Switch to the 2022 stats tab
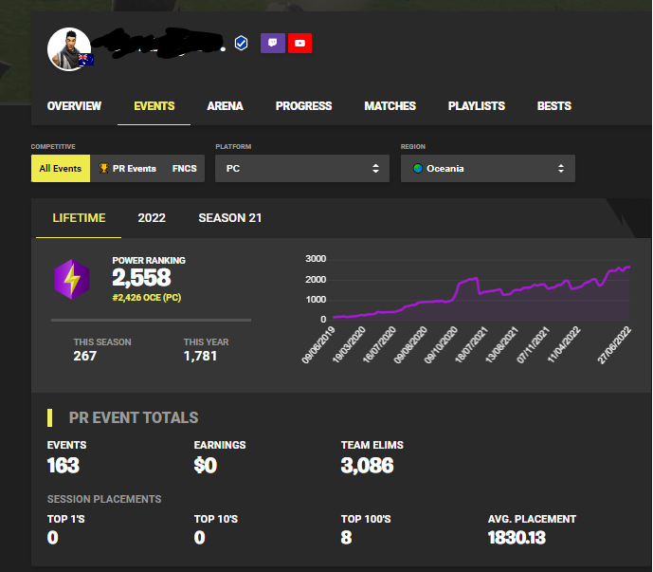This screenshot has width=653, height=572. click(152, 218)
